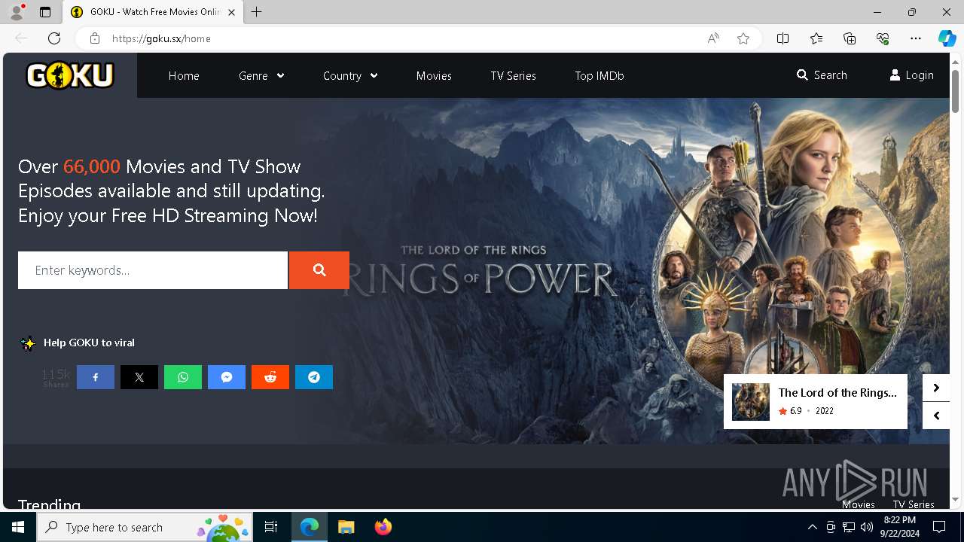Share GOKU on Facebook

pyautogui.click(x=96, y=377)
